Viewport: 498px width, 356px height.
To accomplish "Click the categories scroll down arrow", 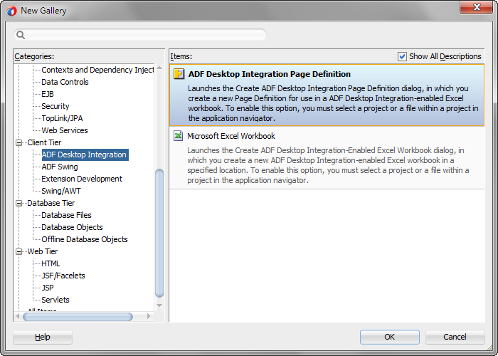I will 159,305.
